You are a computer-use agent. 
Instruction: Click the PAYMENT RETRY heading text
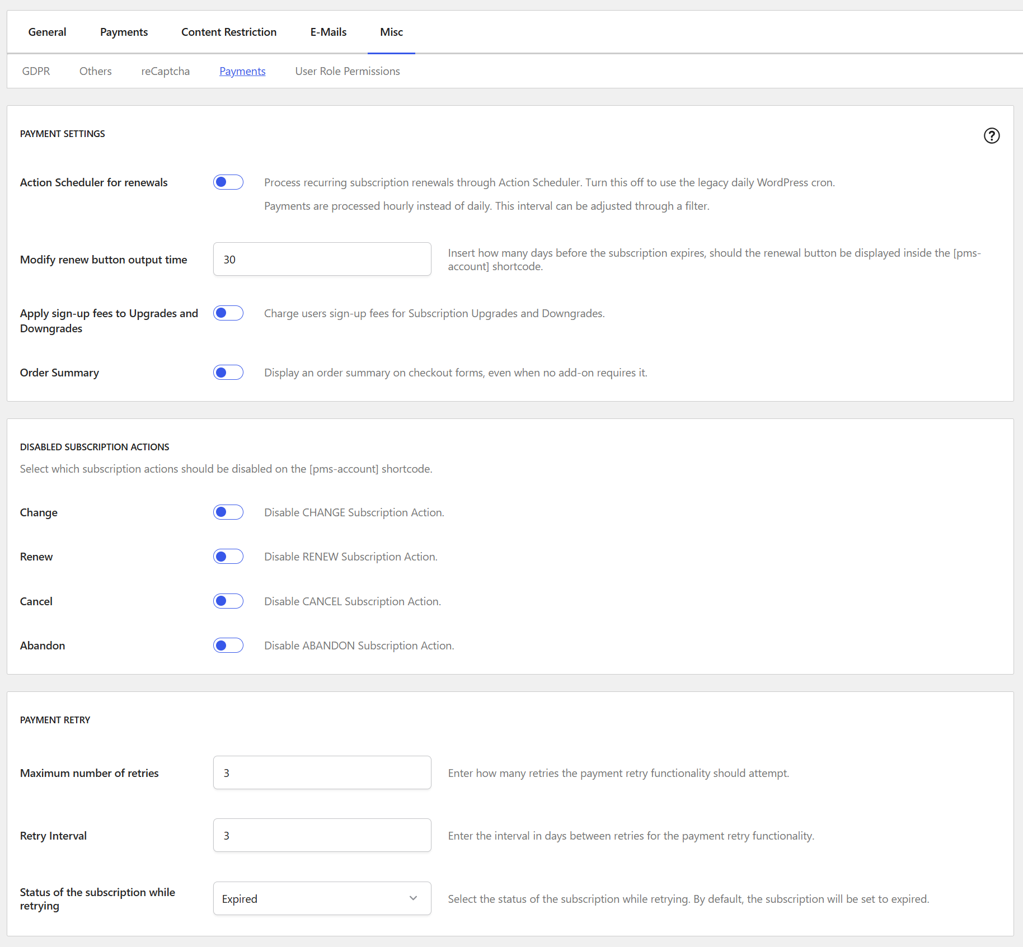pos(55,720)
